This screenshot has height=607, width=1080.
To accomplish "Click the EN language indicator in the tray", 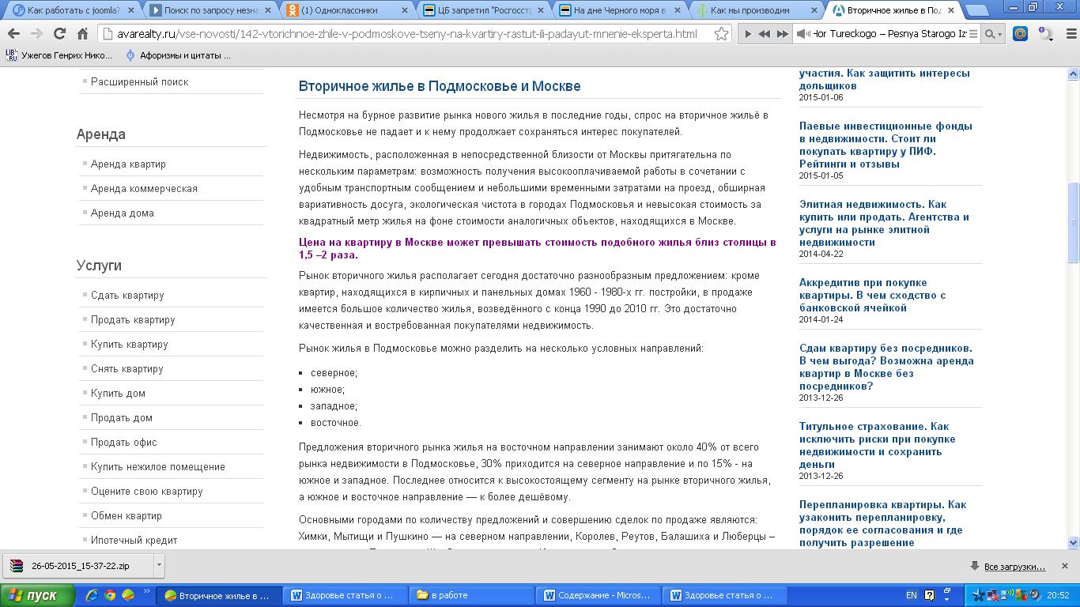I will 911,595.
